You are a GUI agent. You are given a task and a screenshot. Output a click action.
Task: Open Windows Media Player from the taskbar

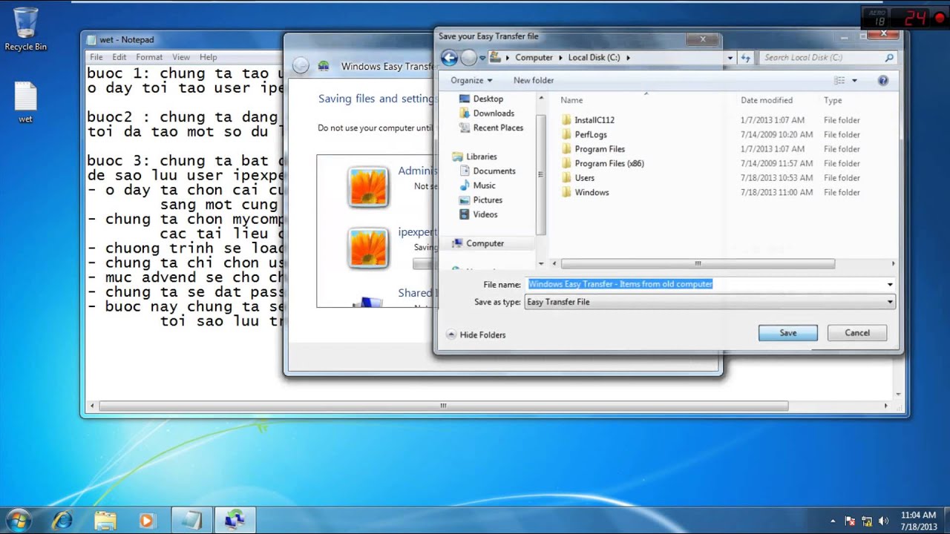click(x=147, y=520)
